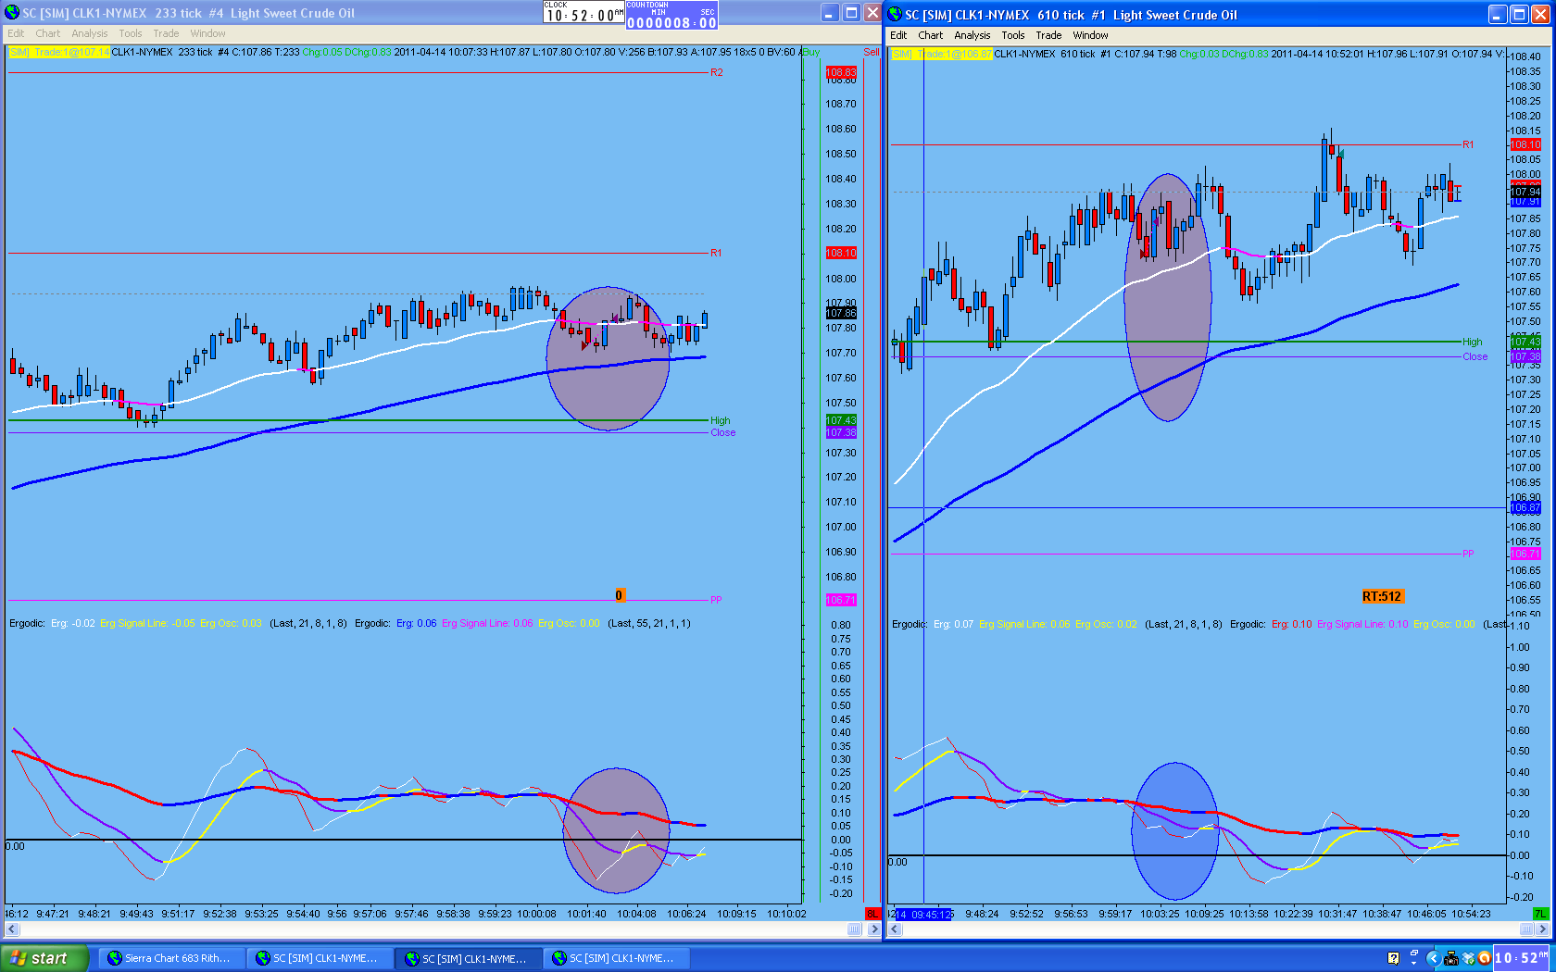Viewport: 1556px width, 972px height.
Task: Click the taskbar clock showing 10:52 AM
Action: pyautogui.click(x=1522, y=958)
